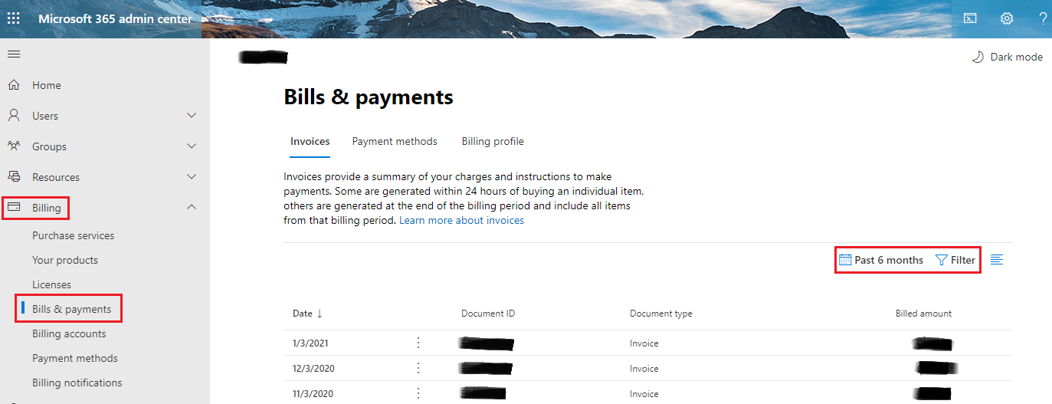Open the list view options icon

996,260
